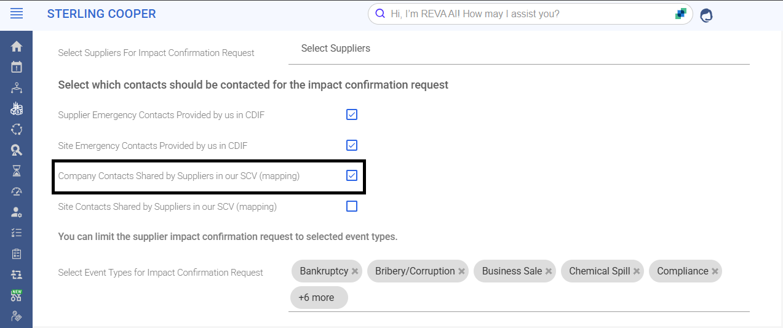The width and height of the screenshot is (783, 328).
Task: Enable Site Contacts Shared by Suppliers checkbox
Action: 352,206
